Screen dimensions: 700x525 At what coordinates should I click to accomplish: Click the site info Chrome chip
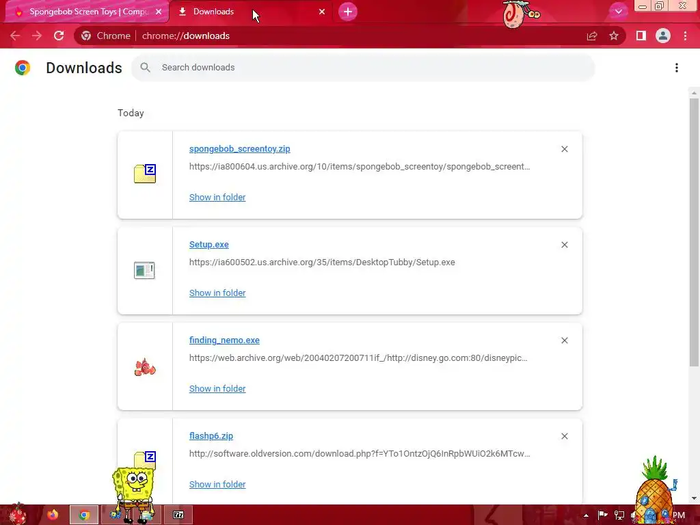pos(106,36)
